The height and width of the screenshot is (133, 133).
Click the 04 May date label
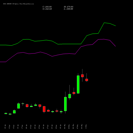point(65,126)
